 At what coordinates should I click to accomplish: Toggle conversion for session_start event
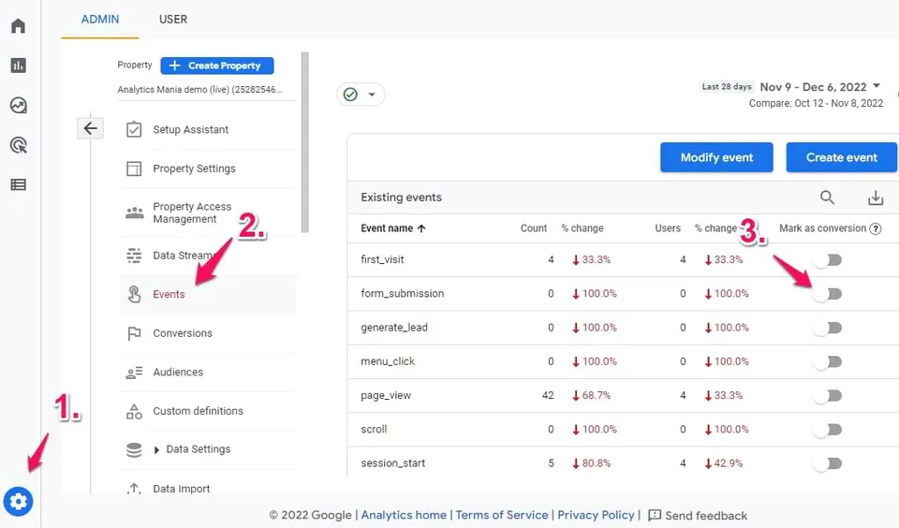click(827, 463)
